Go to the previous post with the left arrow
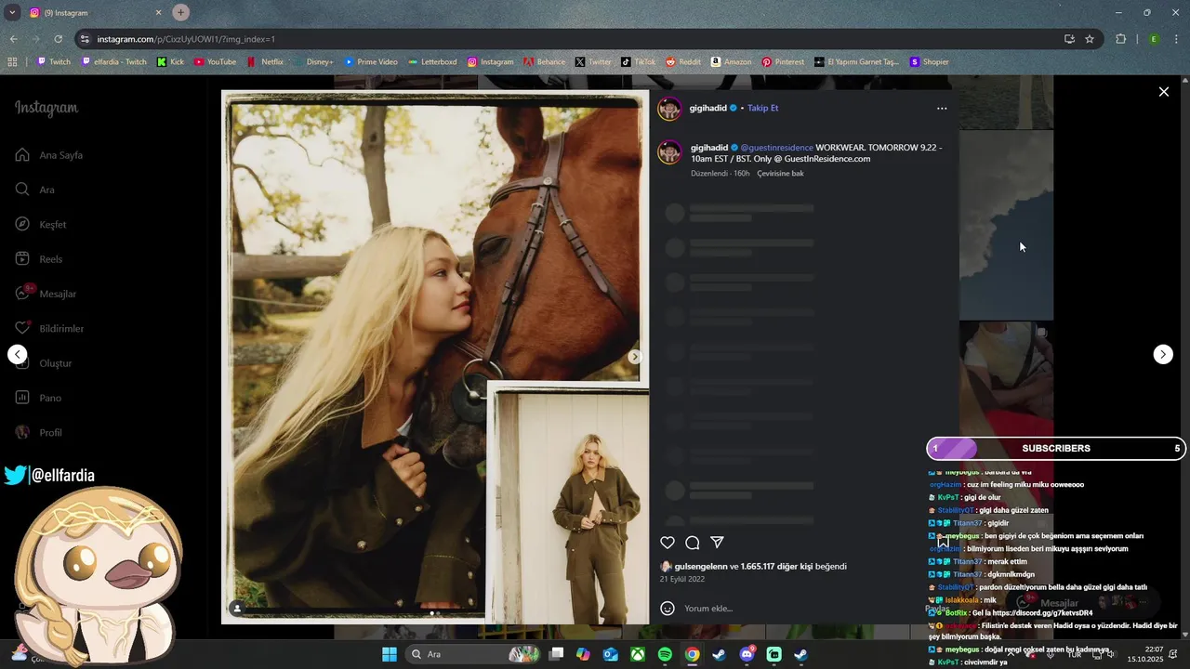This screenshot has width=1190, height=669. point(18,354)
